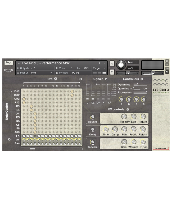
Task: Adjust the Quantise in. slider
Action: (137, 89)
